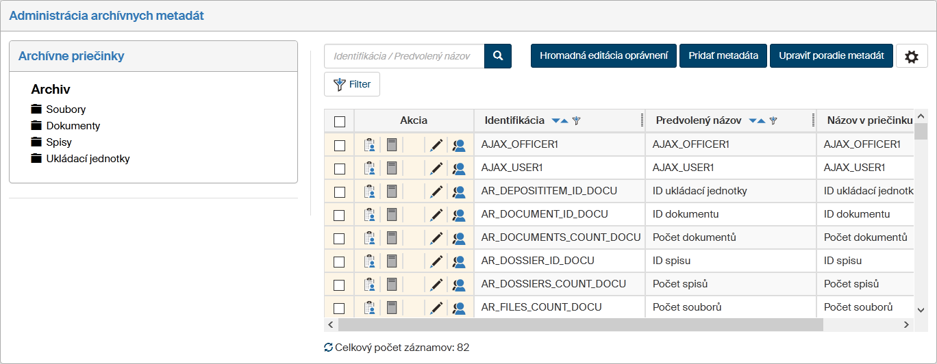The image size is (937, 364).
Task: Check the checkbox for AJAX_OFFICER1 row
Action: (x=340, y=145)
